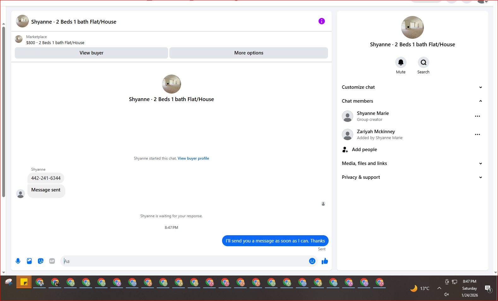Image resolution: width=498 pixels, height=301 pixels.
Task: Open the emoji picker in message box
Action: (312, 261)
